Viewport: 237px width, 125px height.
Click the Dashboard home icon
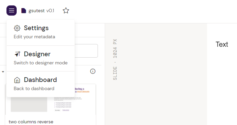17,80
